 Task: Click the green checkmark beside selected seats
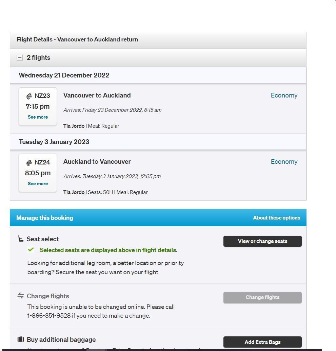tap(31, 249)
